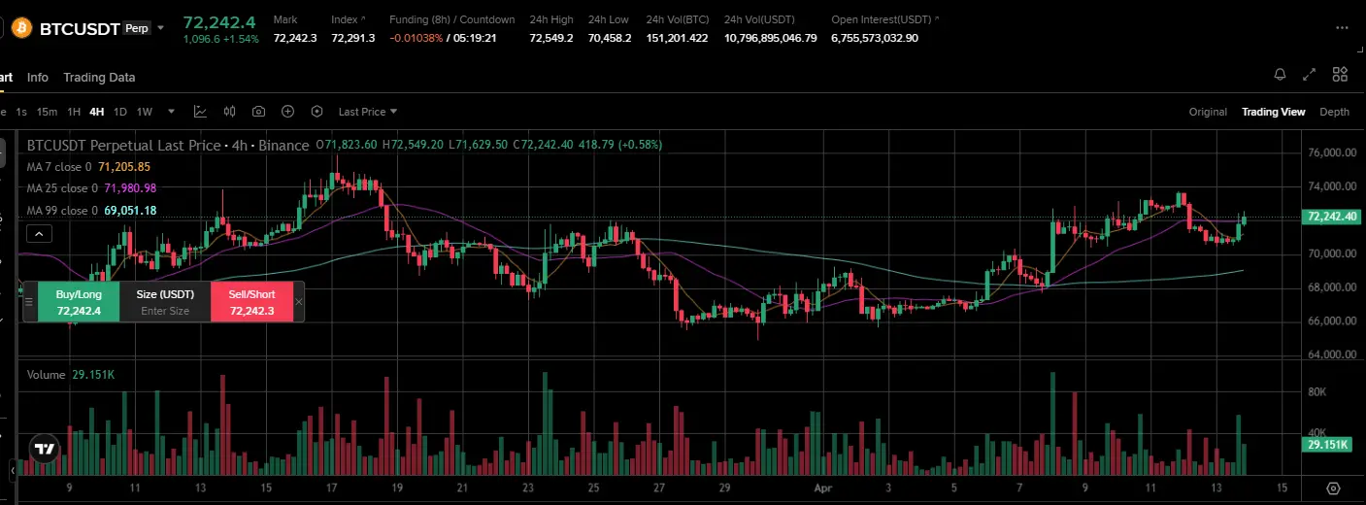Focus the Enter Size input field
Screen dimensions: 1366x505
coord(165,311)
